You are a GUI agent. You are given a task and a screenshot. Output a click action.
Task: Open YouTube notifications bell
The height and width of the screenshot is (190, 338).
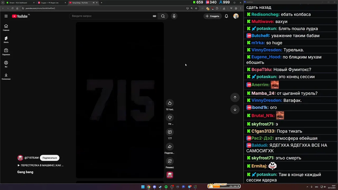(226, 16)
